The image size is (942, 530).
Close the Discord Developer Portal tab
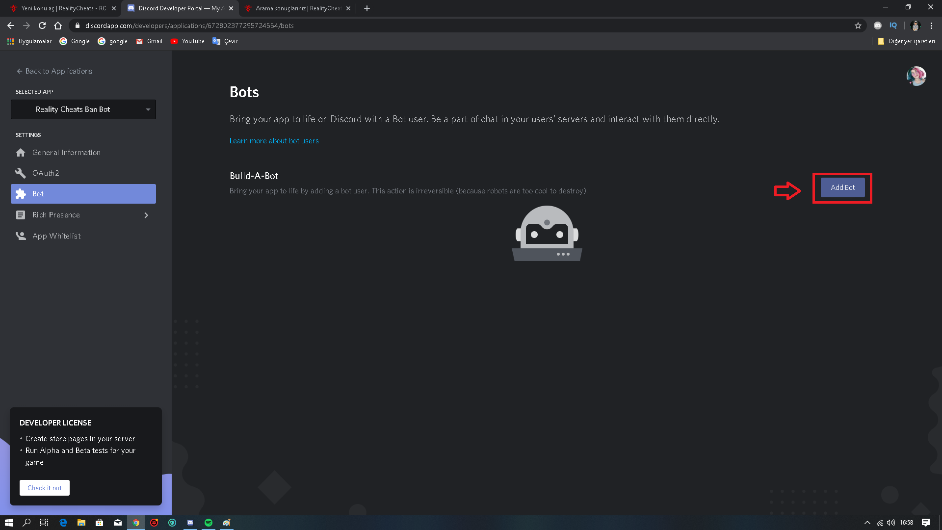pyautogui.click(x=231, y=8)
